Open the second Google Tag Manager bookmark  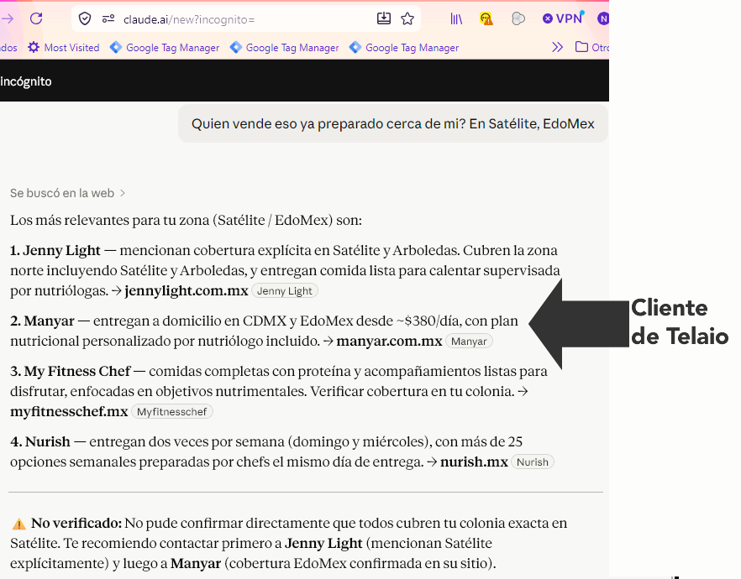point(284,48)
